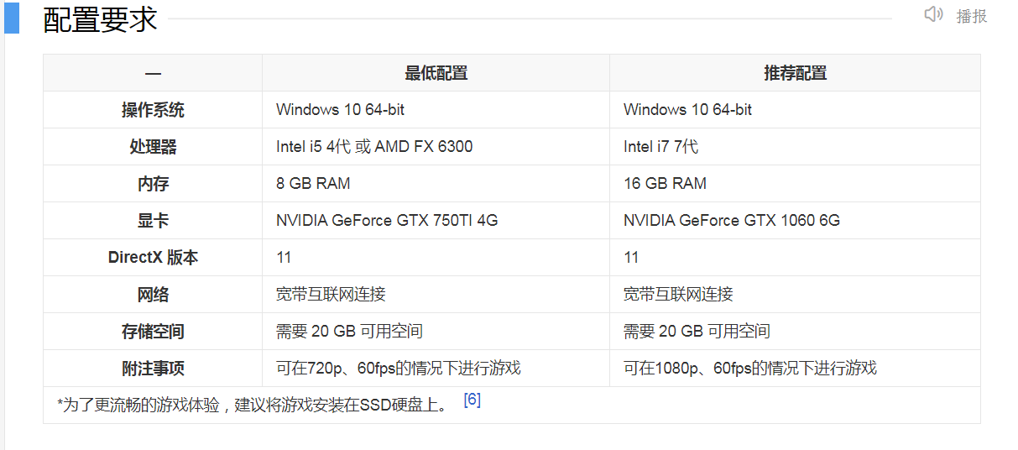
Task: Select the 最低配置 column header
Action: pos(436,73)
